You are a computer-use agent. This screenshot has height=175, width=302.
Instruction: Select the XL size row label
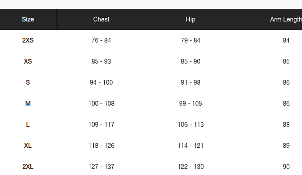[x=28, y=146]
